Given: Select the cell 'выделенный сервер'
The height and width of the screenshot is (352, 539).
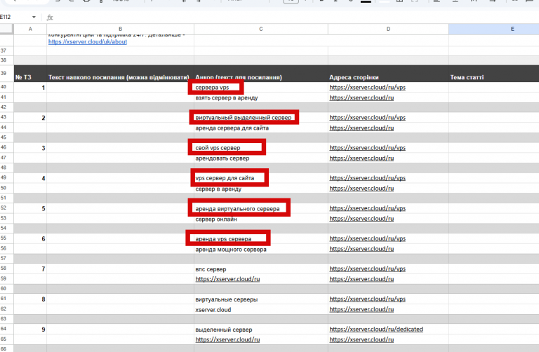Looking at the screenshot, I should tap(261, 330).
